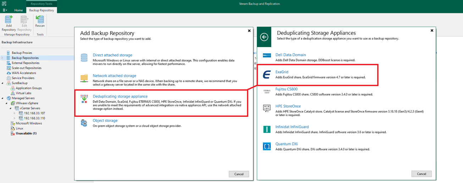Click the External Repositories node icon

[8, 63]
